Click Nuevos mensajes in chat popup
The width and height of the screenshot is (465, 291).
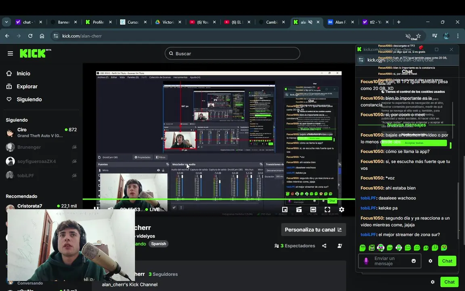tap(406, 125)
